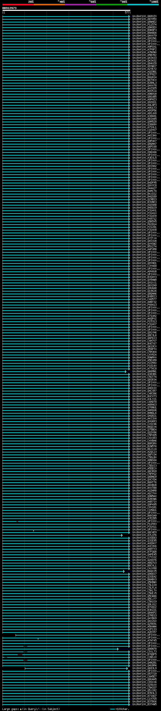Viewport: 161px width, 711px height.
Task: Select hit label UniRef100_B7FM27
Action: click(144, 74)
